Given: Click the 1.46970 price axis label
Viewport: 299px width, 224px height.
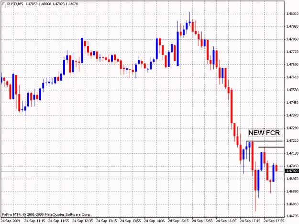Looking at the screenshot, I should [292, 179].
